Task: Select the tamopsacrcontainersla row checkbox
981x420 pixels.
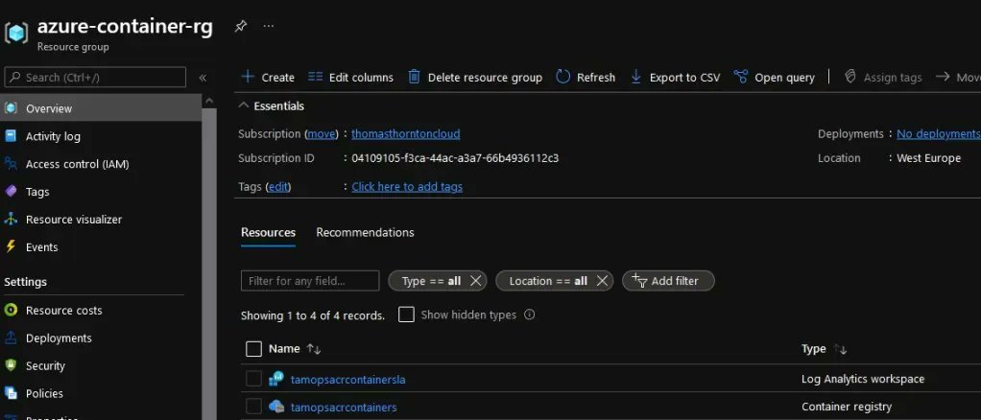Action: point(253,379)
